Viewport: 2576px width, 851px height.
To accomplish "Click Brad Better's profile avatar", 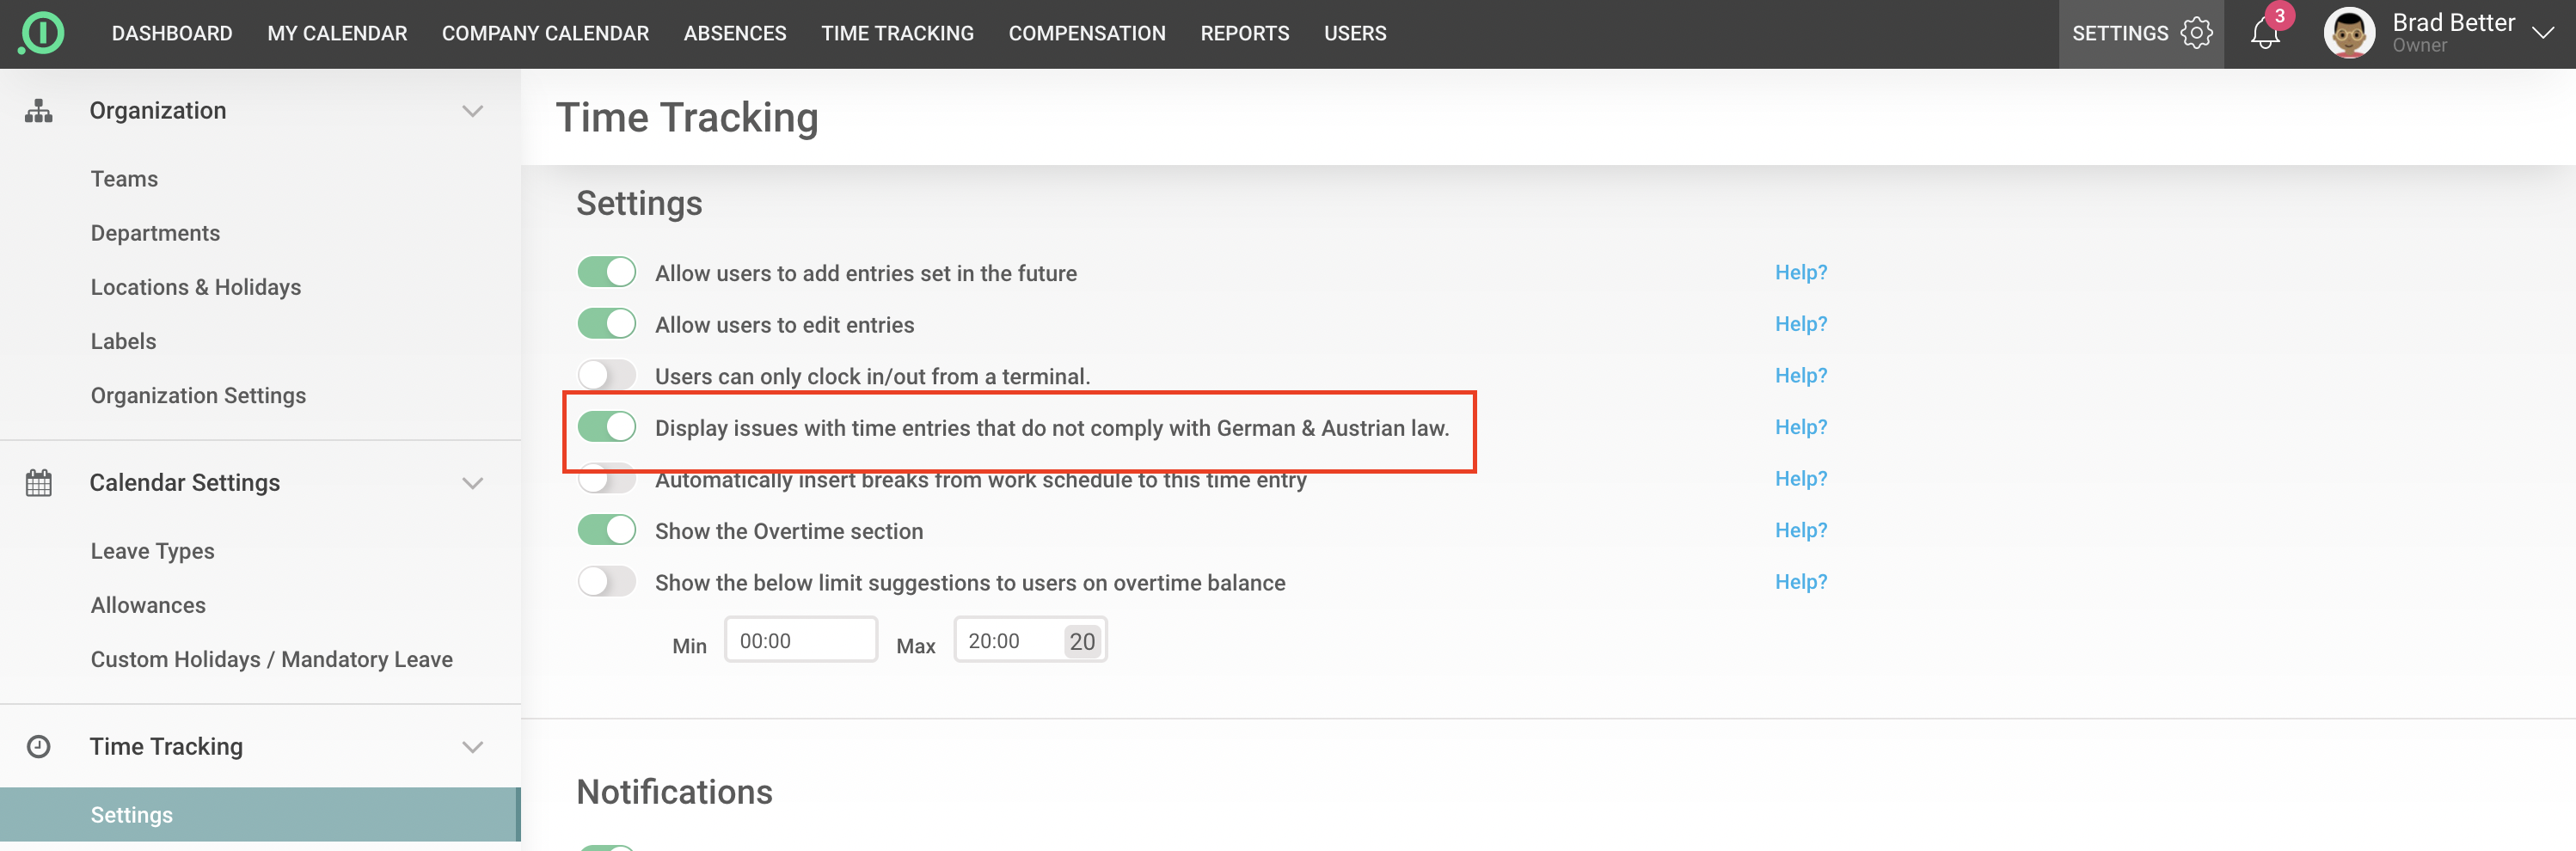I will [x=2348, y=33].
